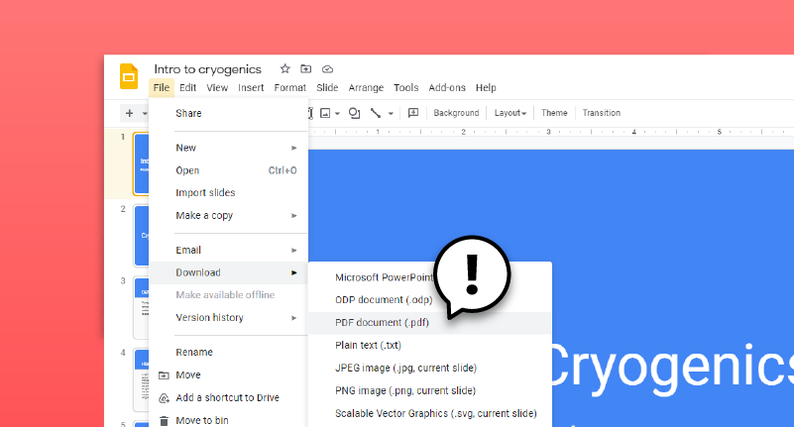The width and height of the screenshot is (794, 427).
Task: Click the Google Slides logo icon
Action: pos(129,77)
